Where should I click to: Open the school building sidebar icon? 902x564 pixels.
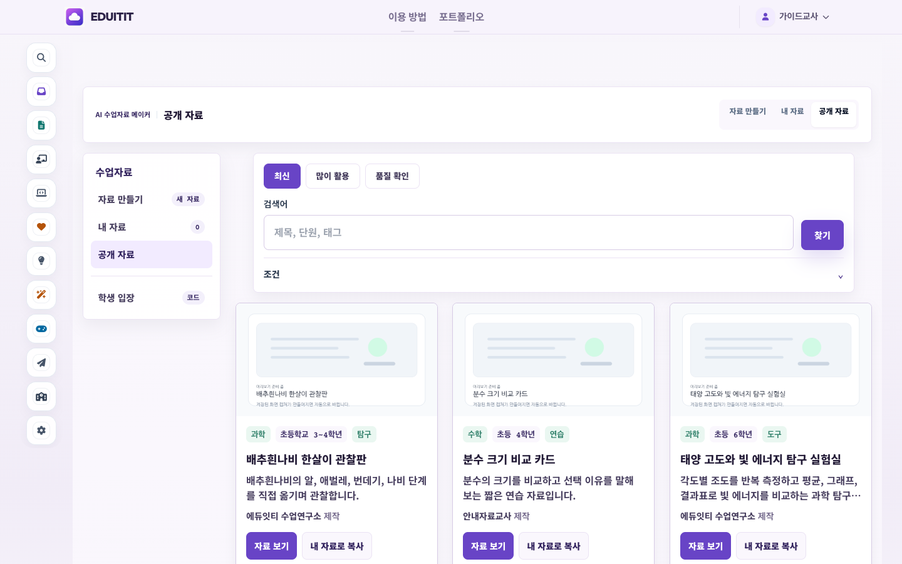click(41, 396)
